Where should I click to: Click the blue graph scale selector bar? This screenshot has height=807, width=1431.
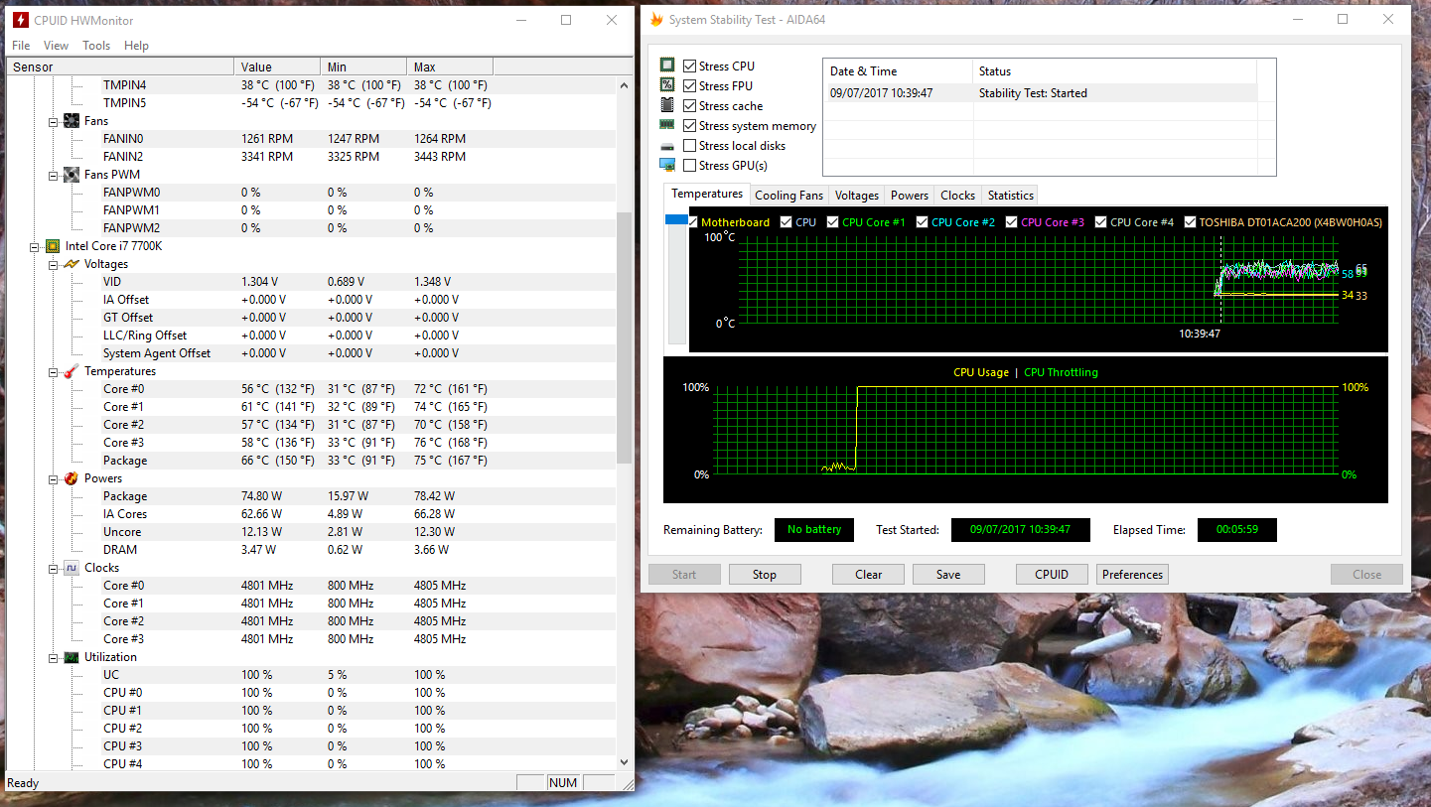pos(677,220)
